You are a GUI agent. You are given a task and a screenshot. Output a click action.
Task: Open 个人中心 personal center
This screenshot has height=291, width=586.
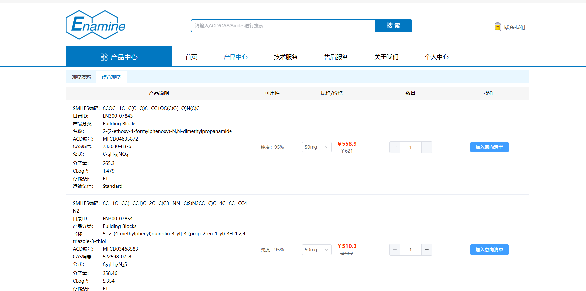click(x=437, y=57)
